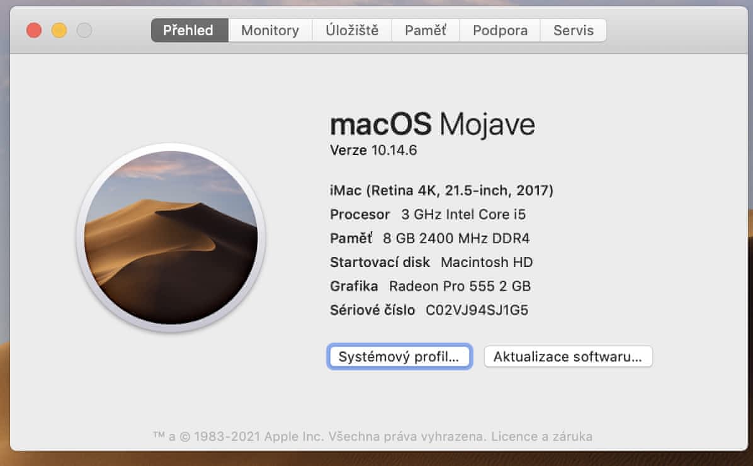The height and width of the screenshot is (466, 753).
Task: Click the Procesor 3 GHz Intel Core i5 line
Action: pyautogui.click(x=428, y=214)
